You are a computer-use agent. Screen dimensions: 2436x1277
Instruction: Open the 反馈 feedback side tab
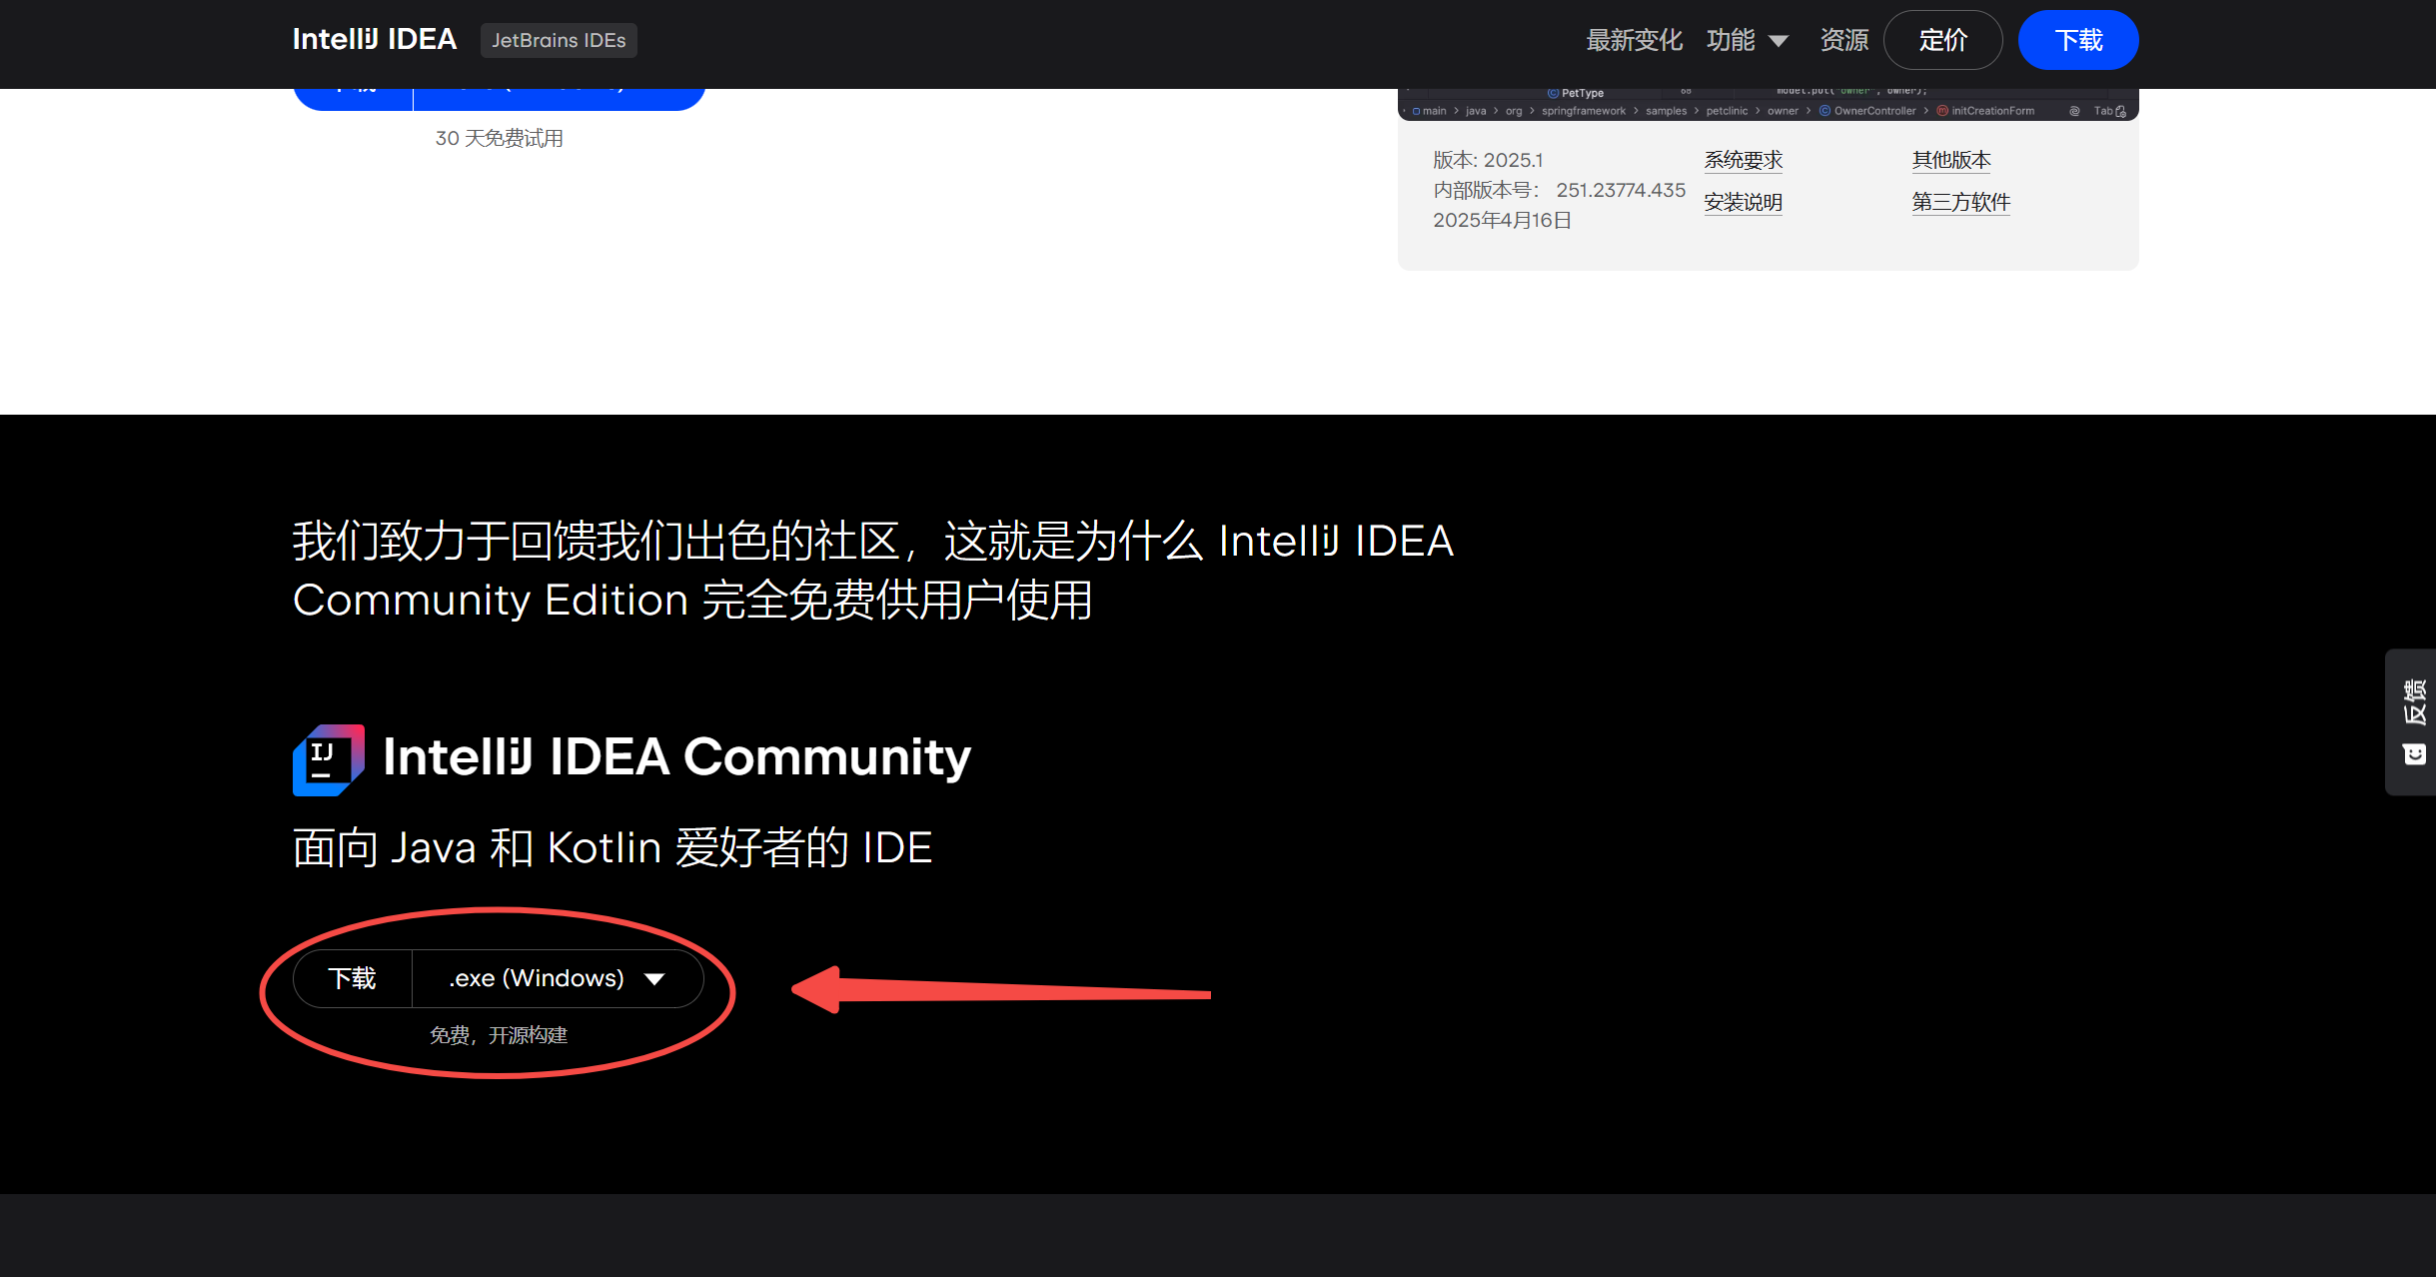point(2414,701)
